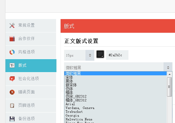The width and height of the screenshot is (175, 123).
Task: Click the font list scroll up arrow
Action: (170, 74)
